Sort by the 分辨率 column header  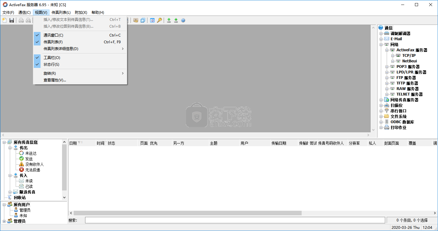(358, 143)
